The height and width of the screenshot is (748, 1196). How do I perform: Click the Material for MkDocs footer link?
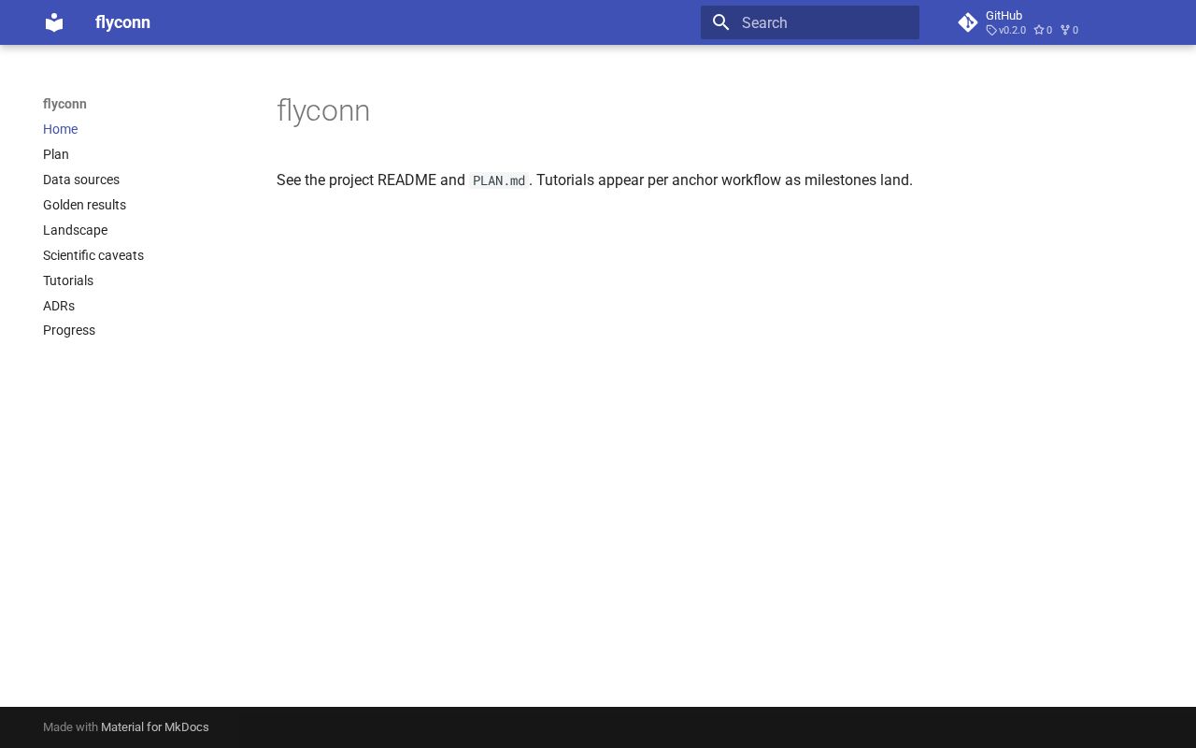click(x=155, y=726)
